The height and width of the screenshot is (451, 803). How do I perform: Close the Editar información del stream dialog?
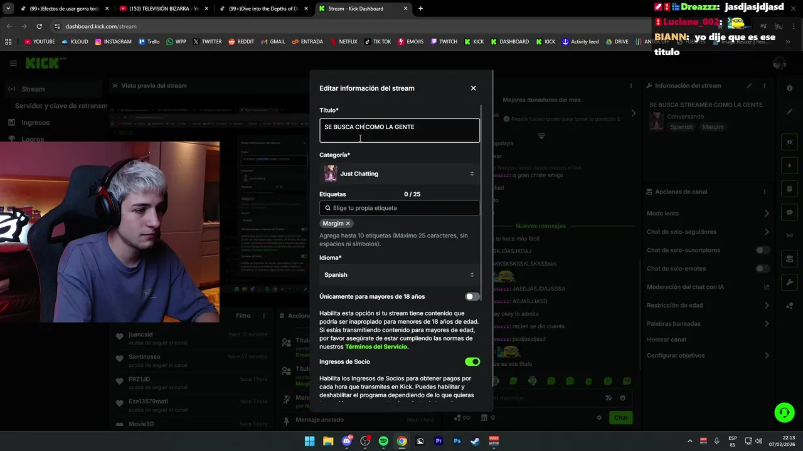click(x=473, y=88)
